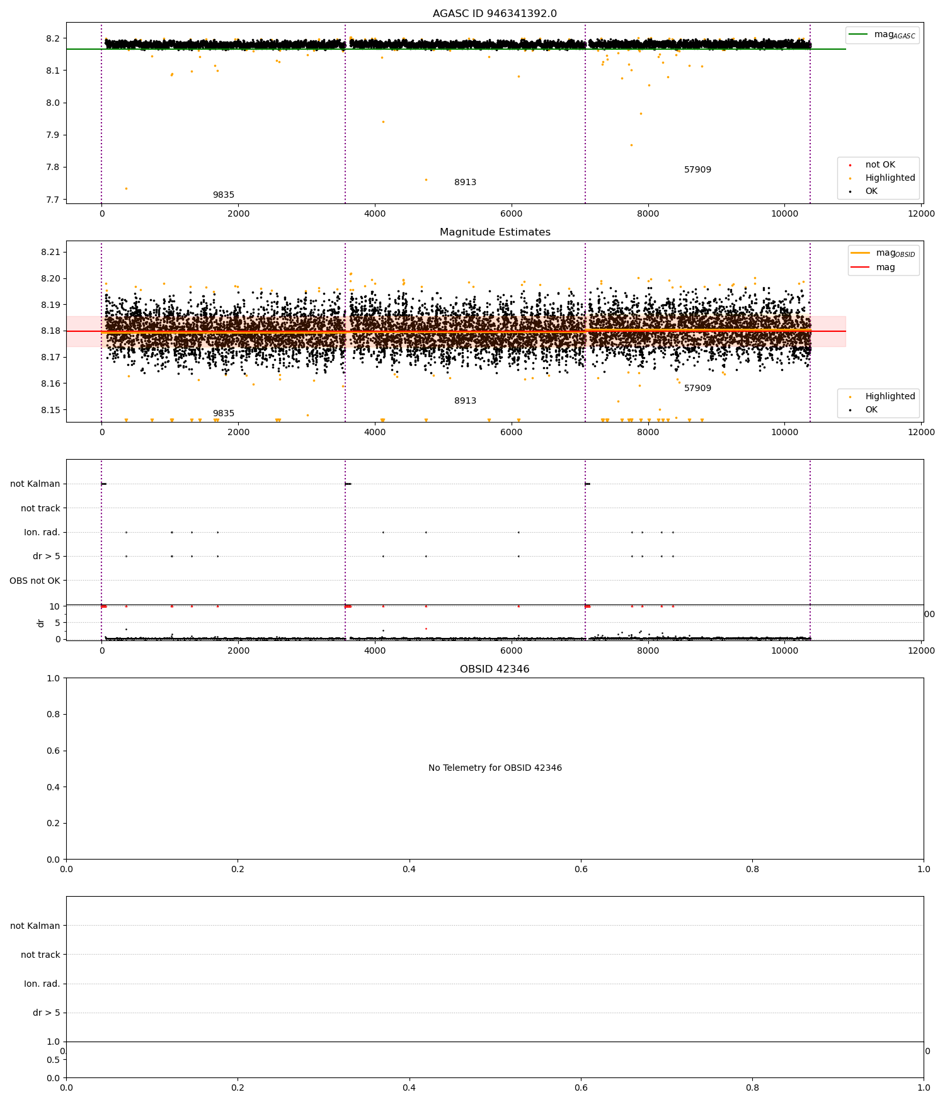This screenshot has height=1102, width=945.
Task: Click the '8.16' y-axis tick label
Action: pyautogui.click(x=50, y=383)
